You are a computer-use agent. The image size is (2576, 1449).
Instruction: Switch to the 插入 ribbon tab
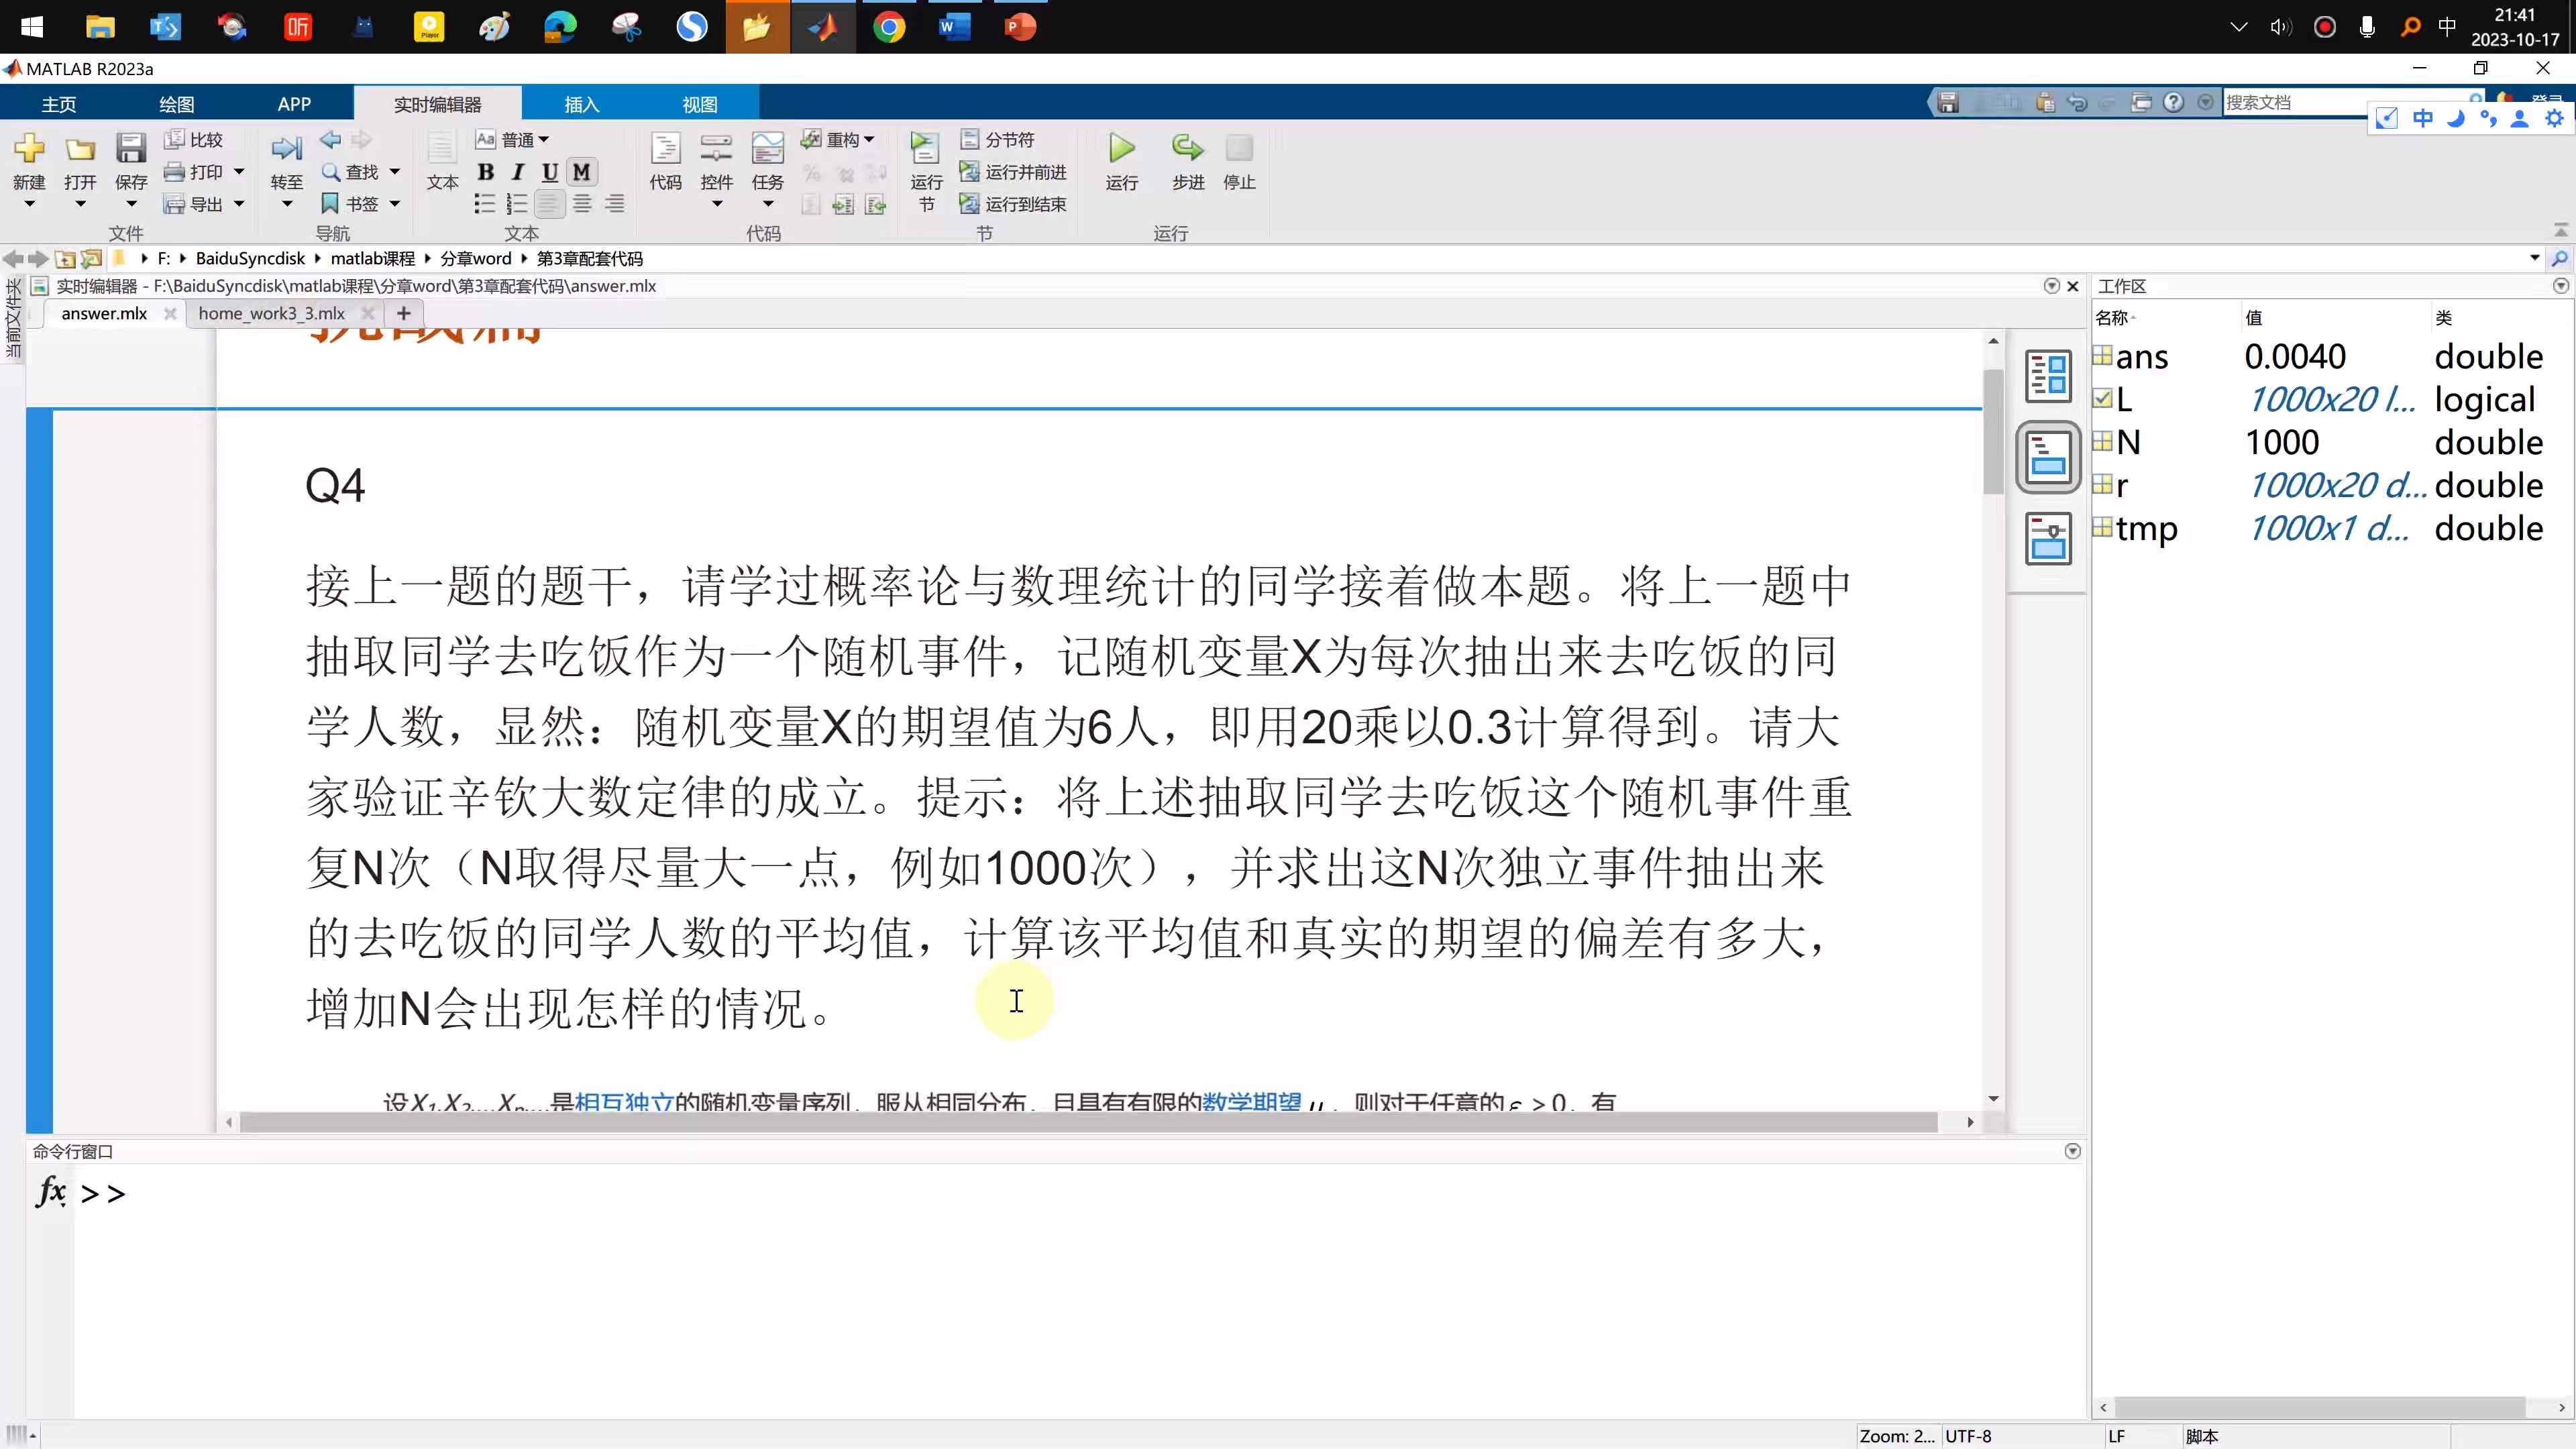581,102
